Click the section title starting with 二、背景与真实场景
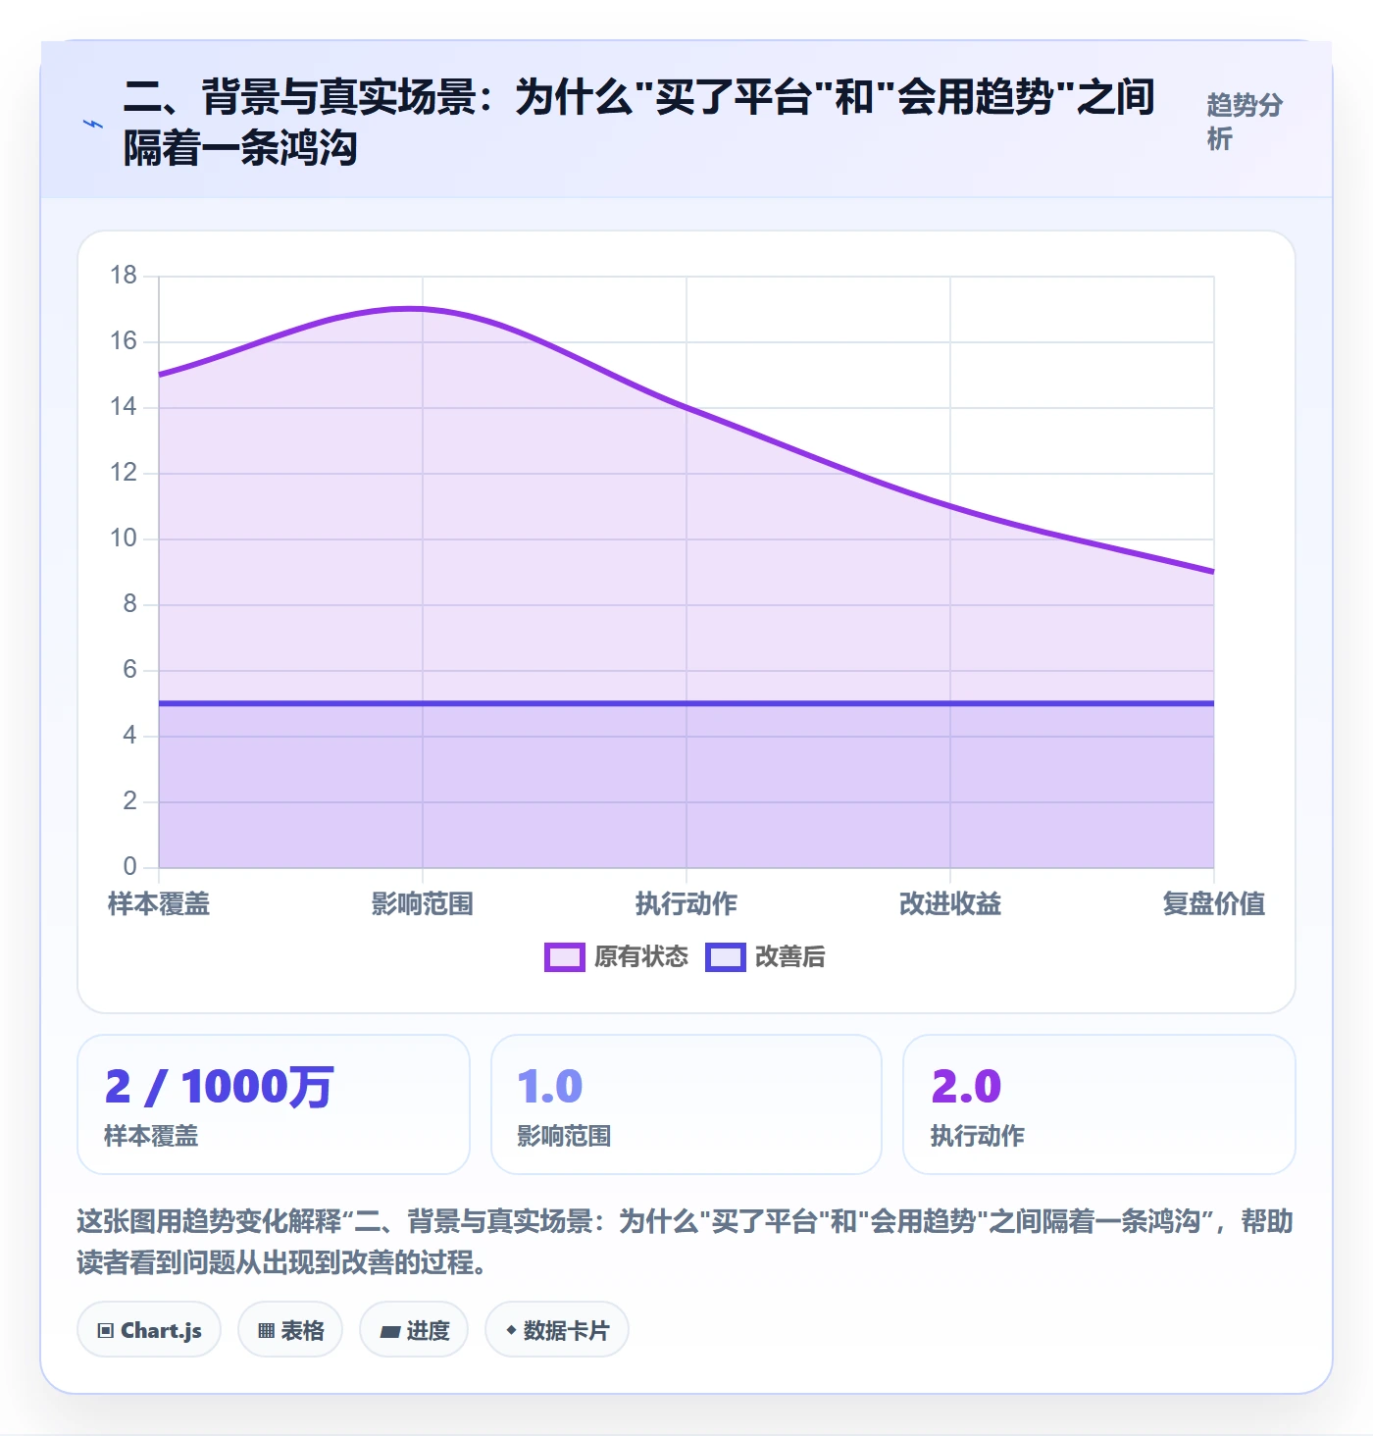 pos(639,123)
